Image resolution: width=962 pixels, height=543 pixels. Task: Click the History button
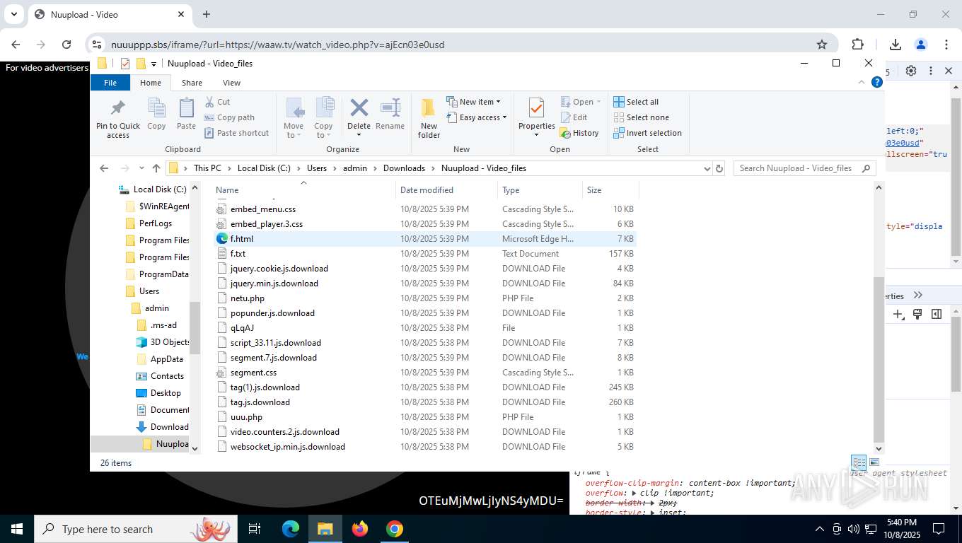click(579, 133)
